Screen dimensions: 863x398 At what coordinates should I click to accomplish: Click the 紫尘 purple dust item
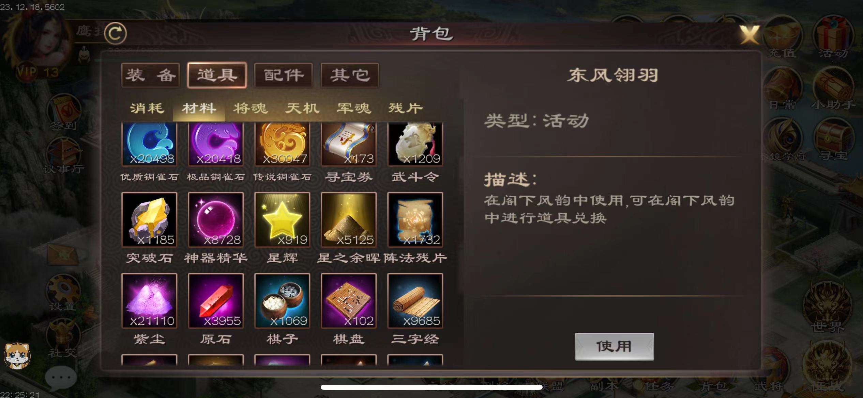click(x=149, y=301)
